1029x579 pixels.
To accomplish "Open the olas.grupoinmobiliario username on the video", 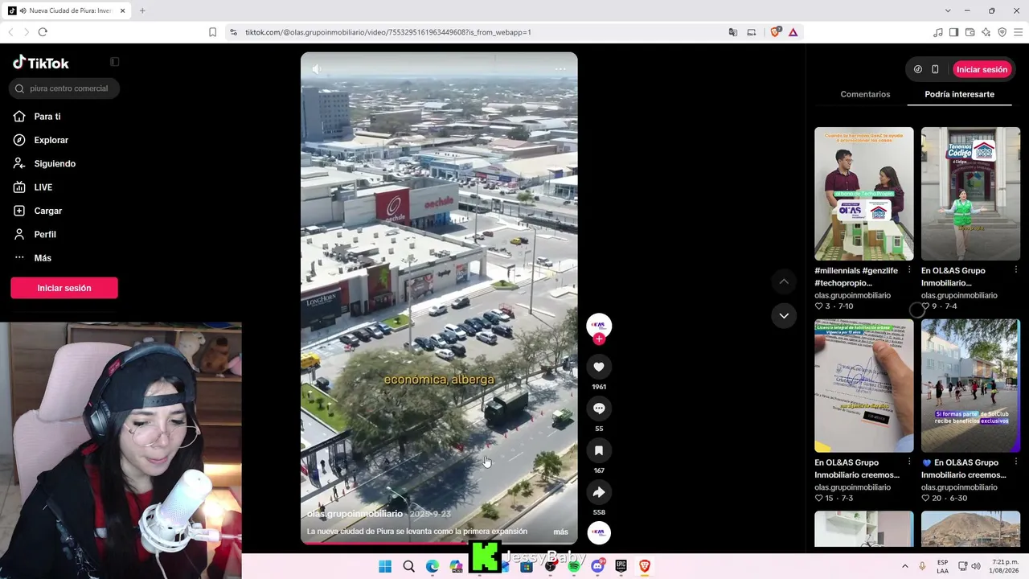I will 355,514.
